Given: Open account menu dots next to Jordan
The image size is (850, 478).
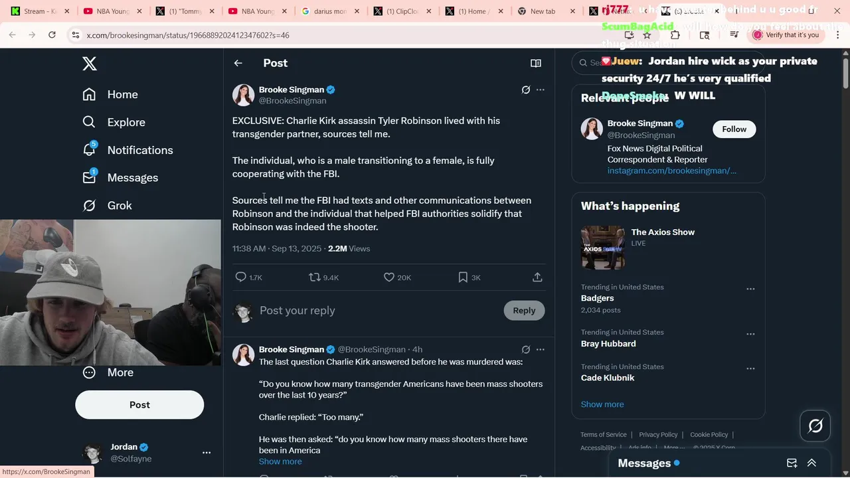Looking at the screenshot, I should pyautogui.click(x=207, y=453).
